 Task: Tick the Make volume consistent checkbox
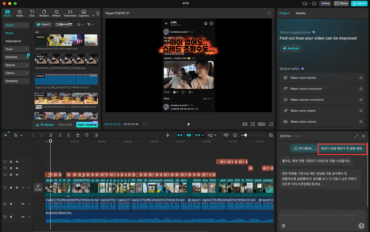coord(361,100)
